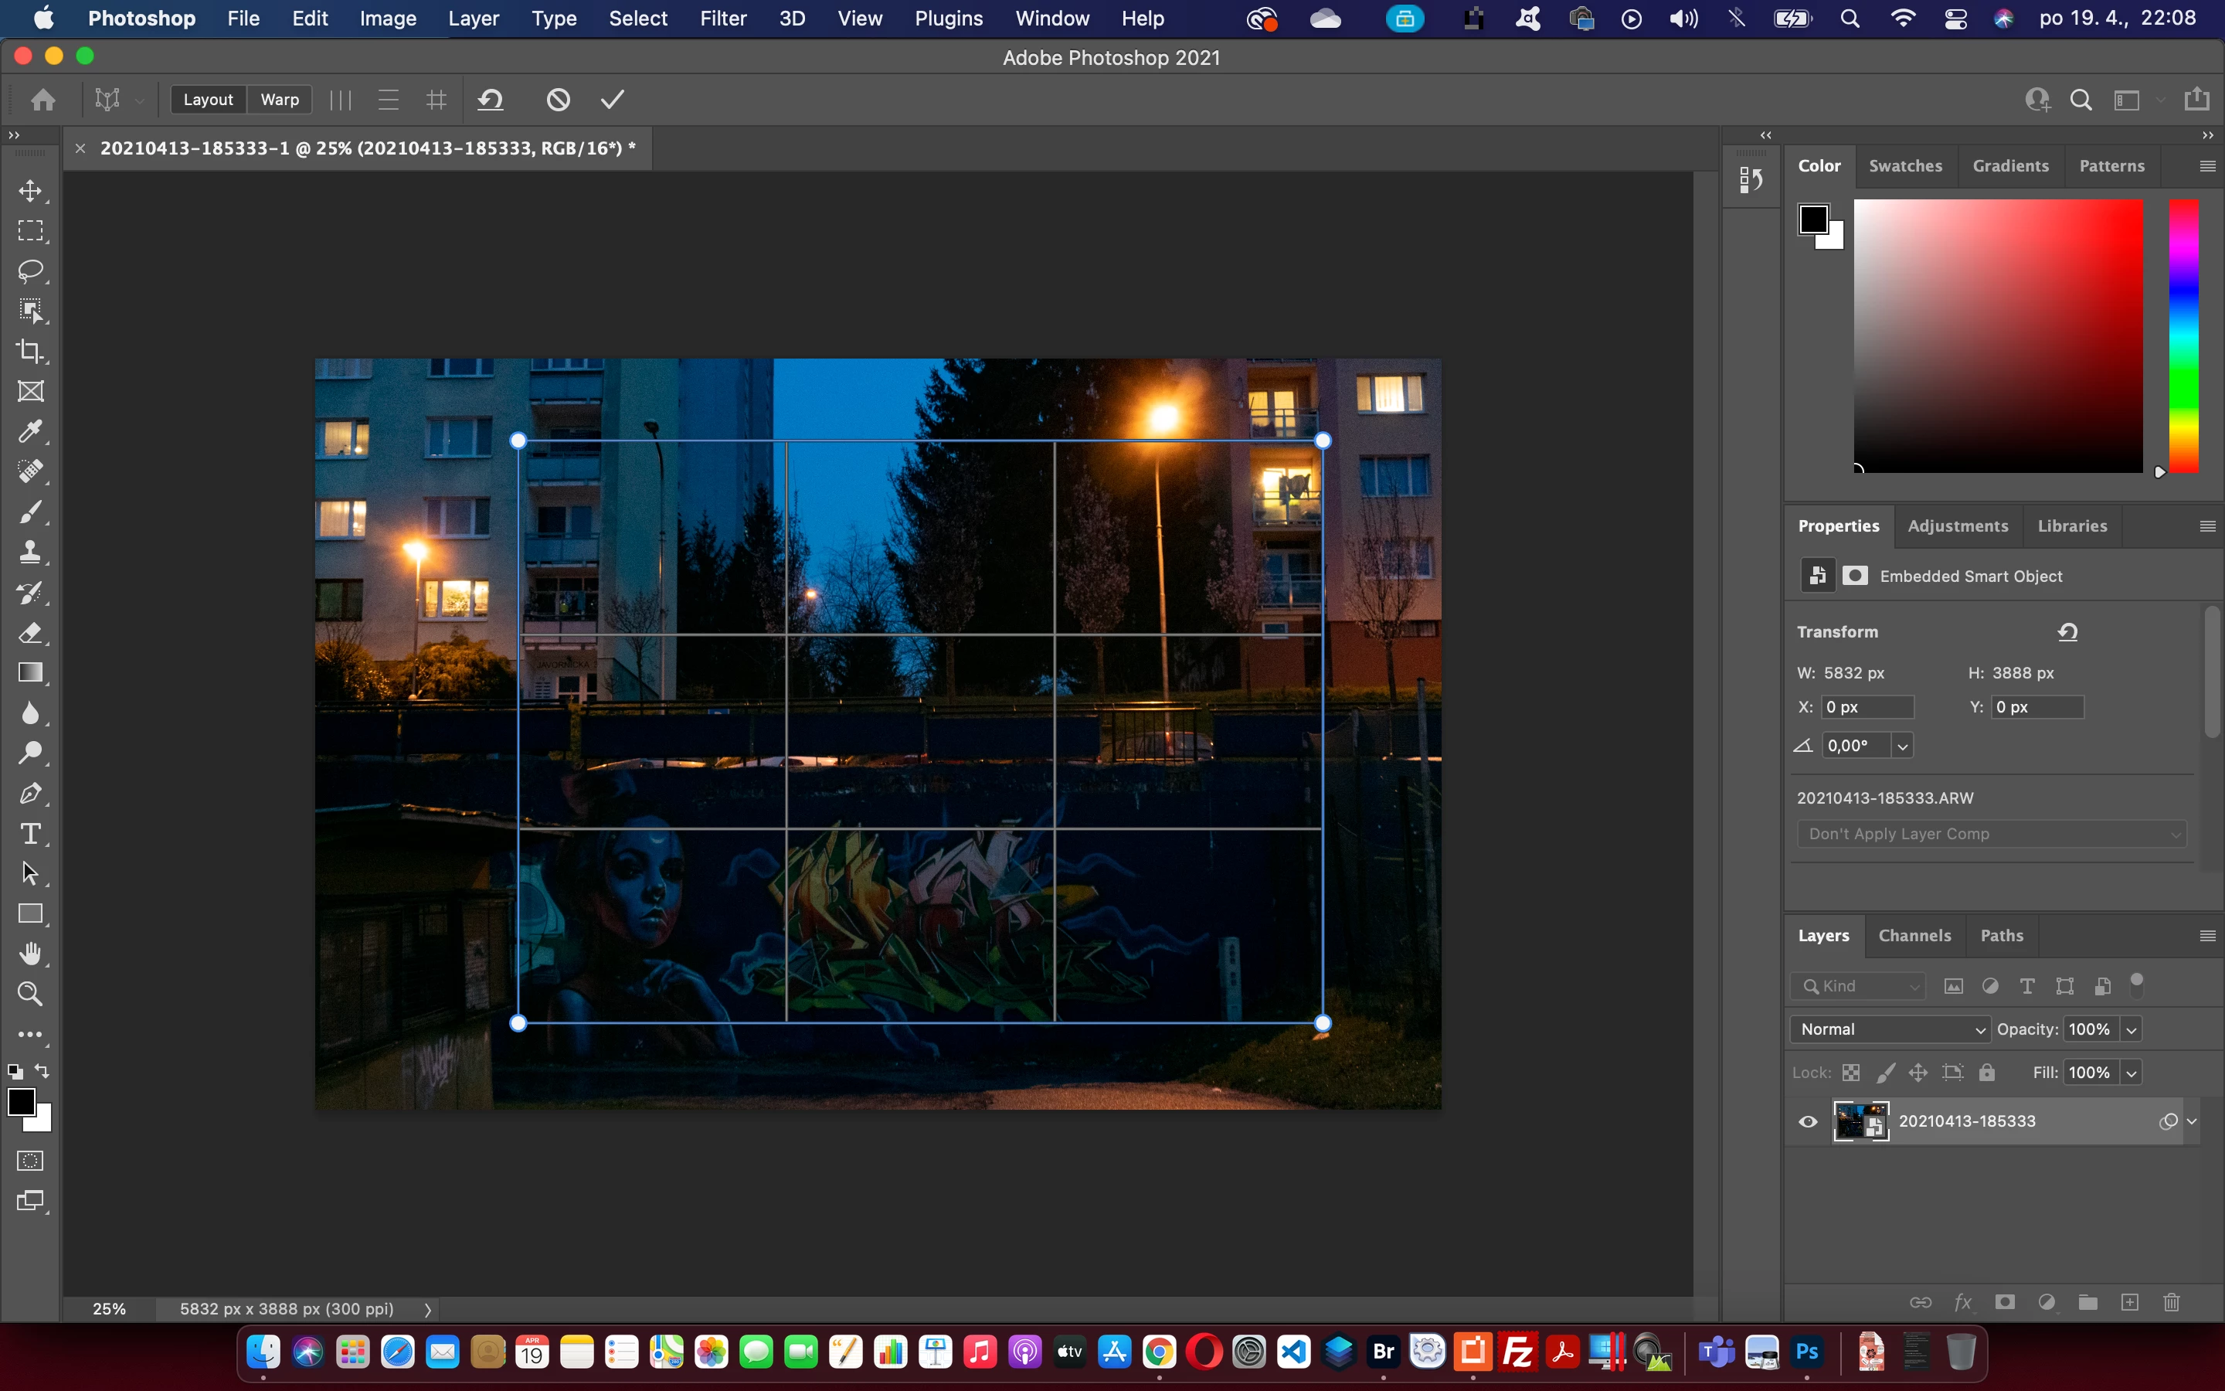Open the rotation angle dropdown

coord(1902,746)
